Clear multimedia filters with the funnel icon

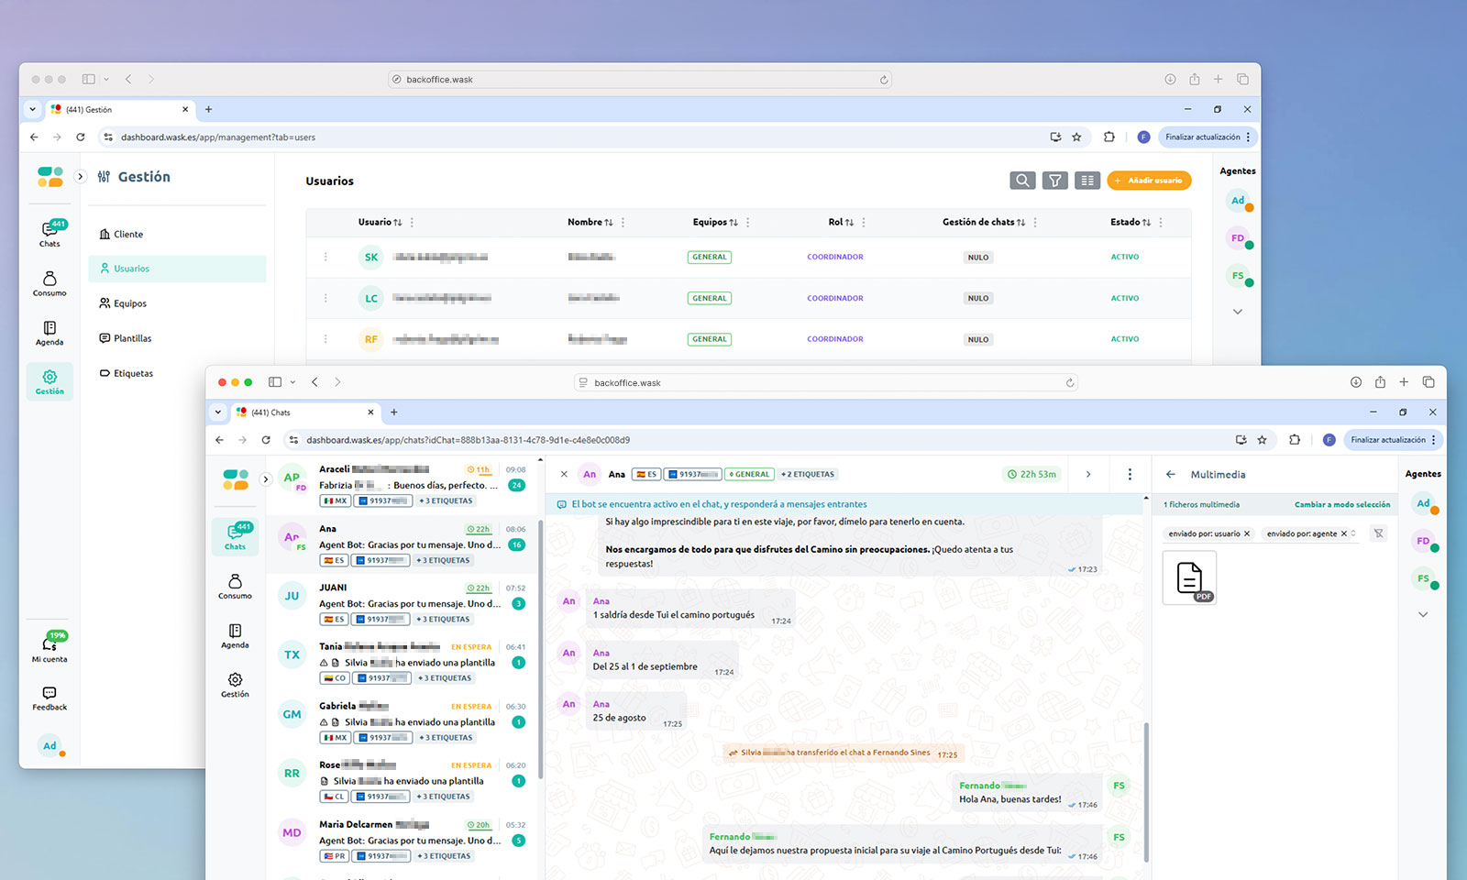coord(1378,533)
